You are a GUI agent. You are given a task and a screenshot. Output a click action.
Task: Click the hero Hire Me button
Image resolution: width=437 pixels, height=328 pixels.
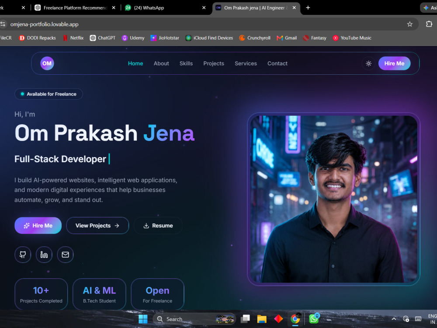coord(38,225)
